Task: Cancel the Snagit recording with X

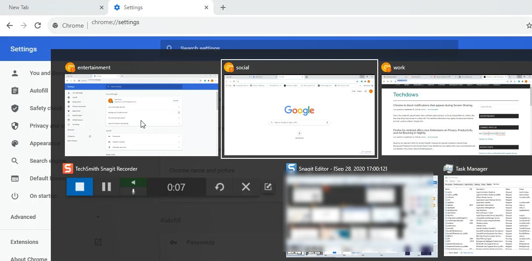Action: click(246, 187)
